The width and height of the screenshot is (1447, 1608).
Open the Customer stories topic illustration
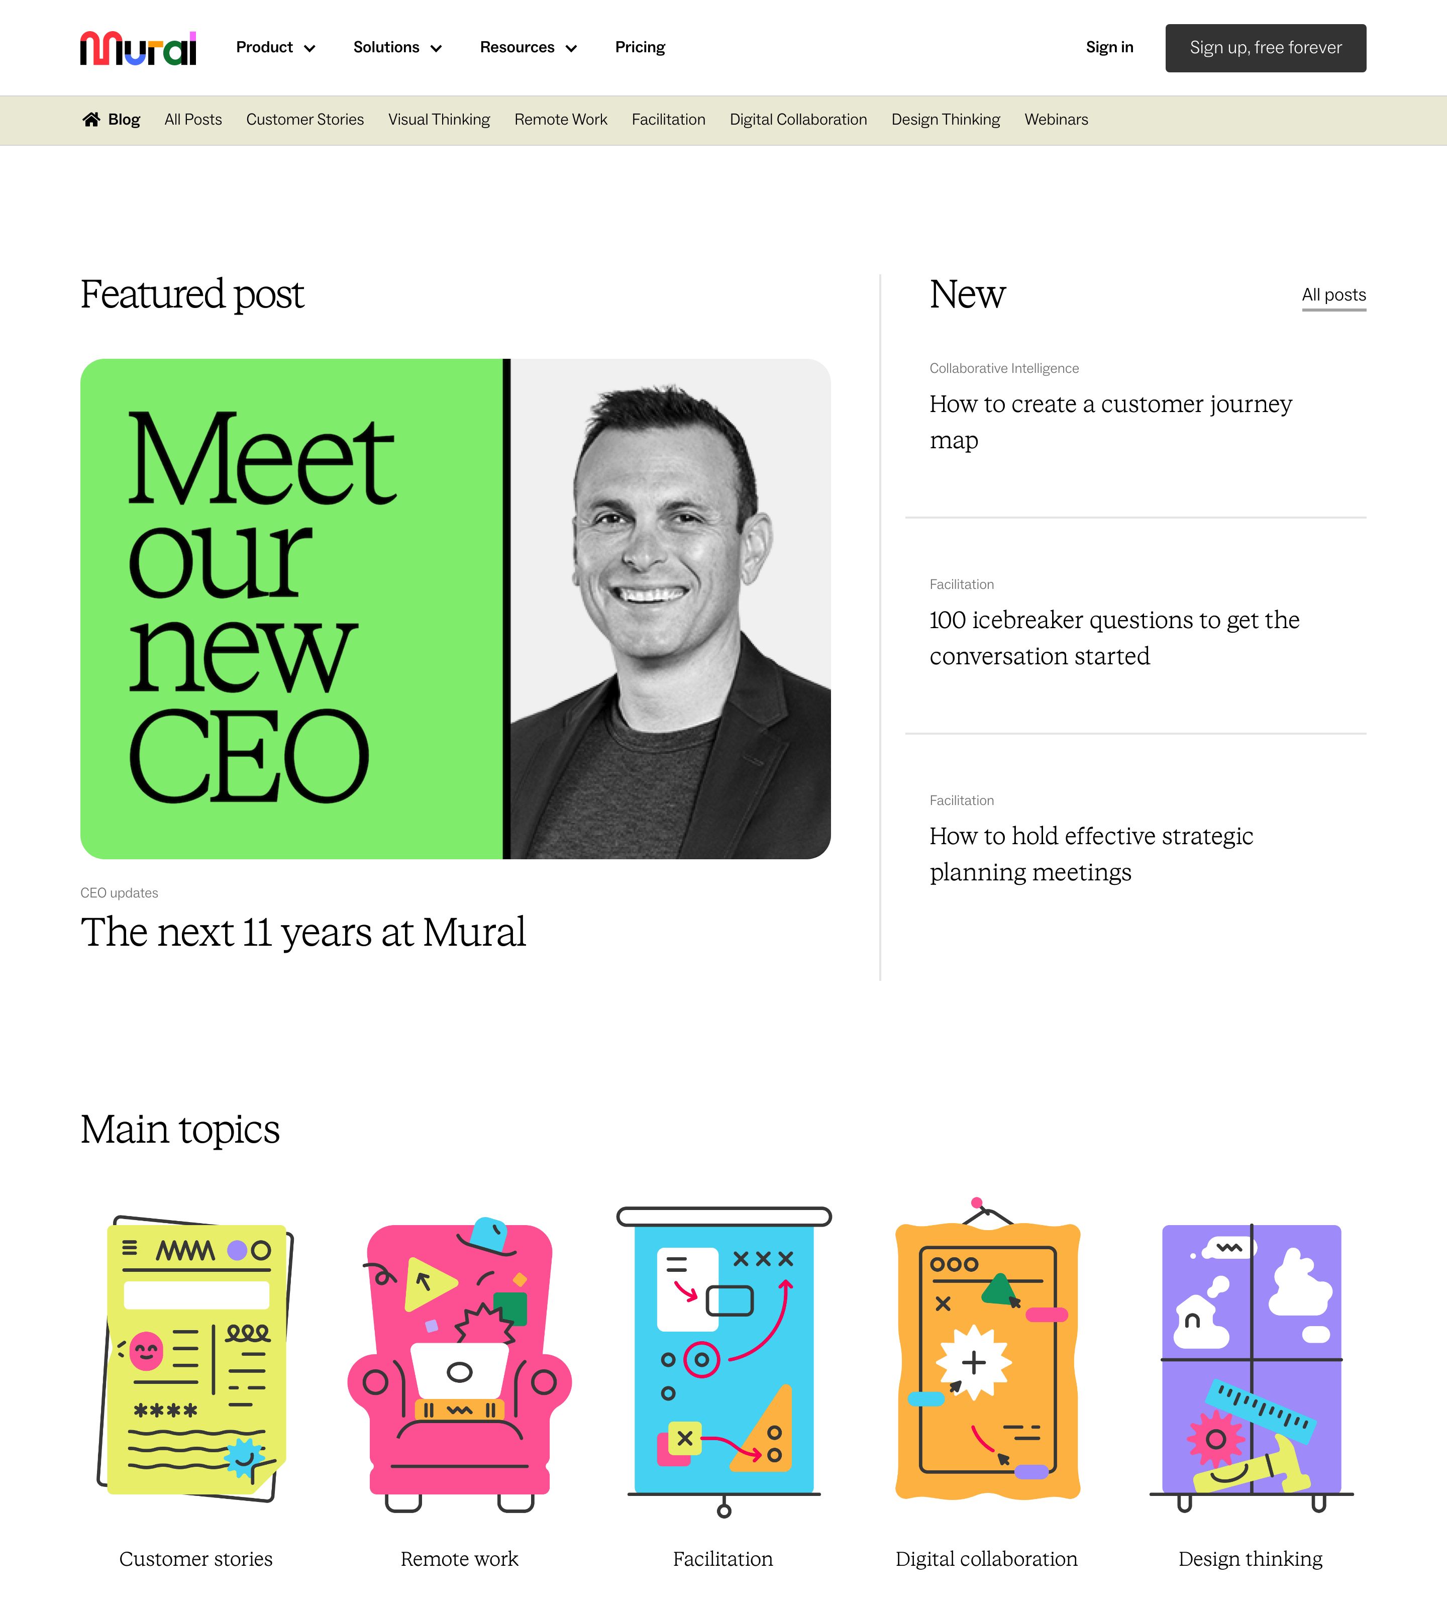(x=195, y=1358)
